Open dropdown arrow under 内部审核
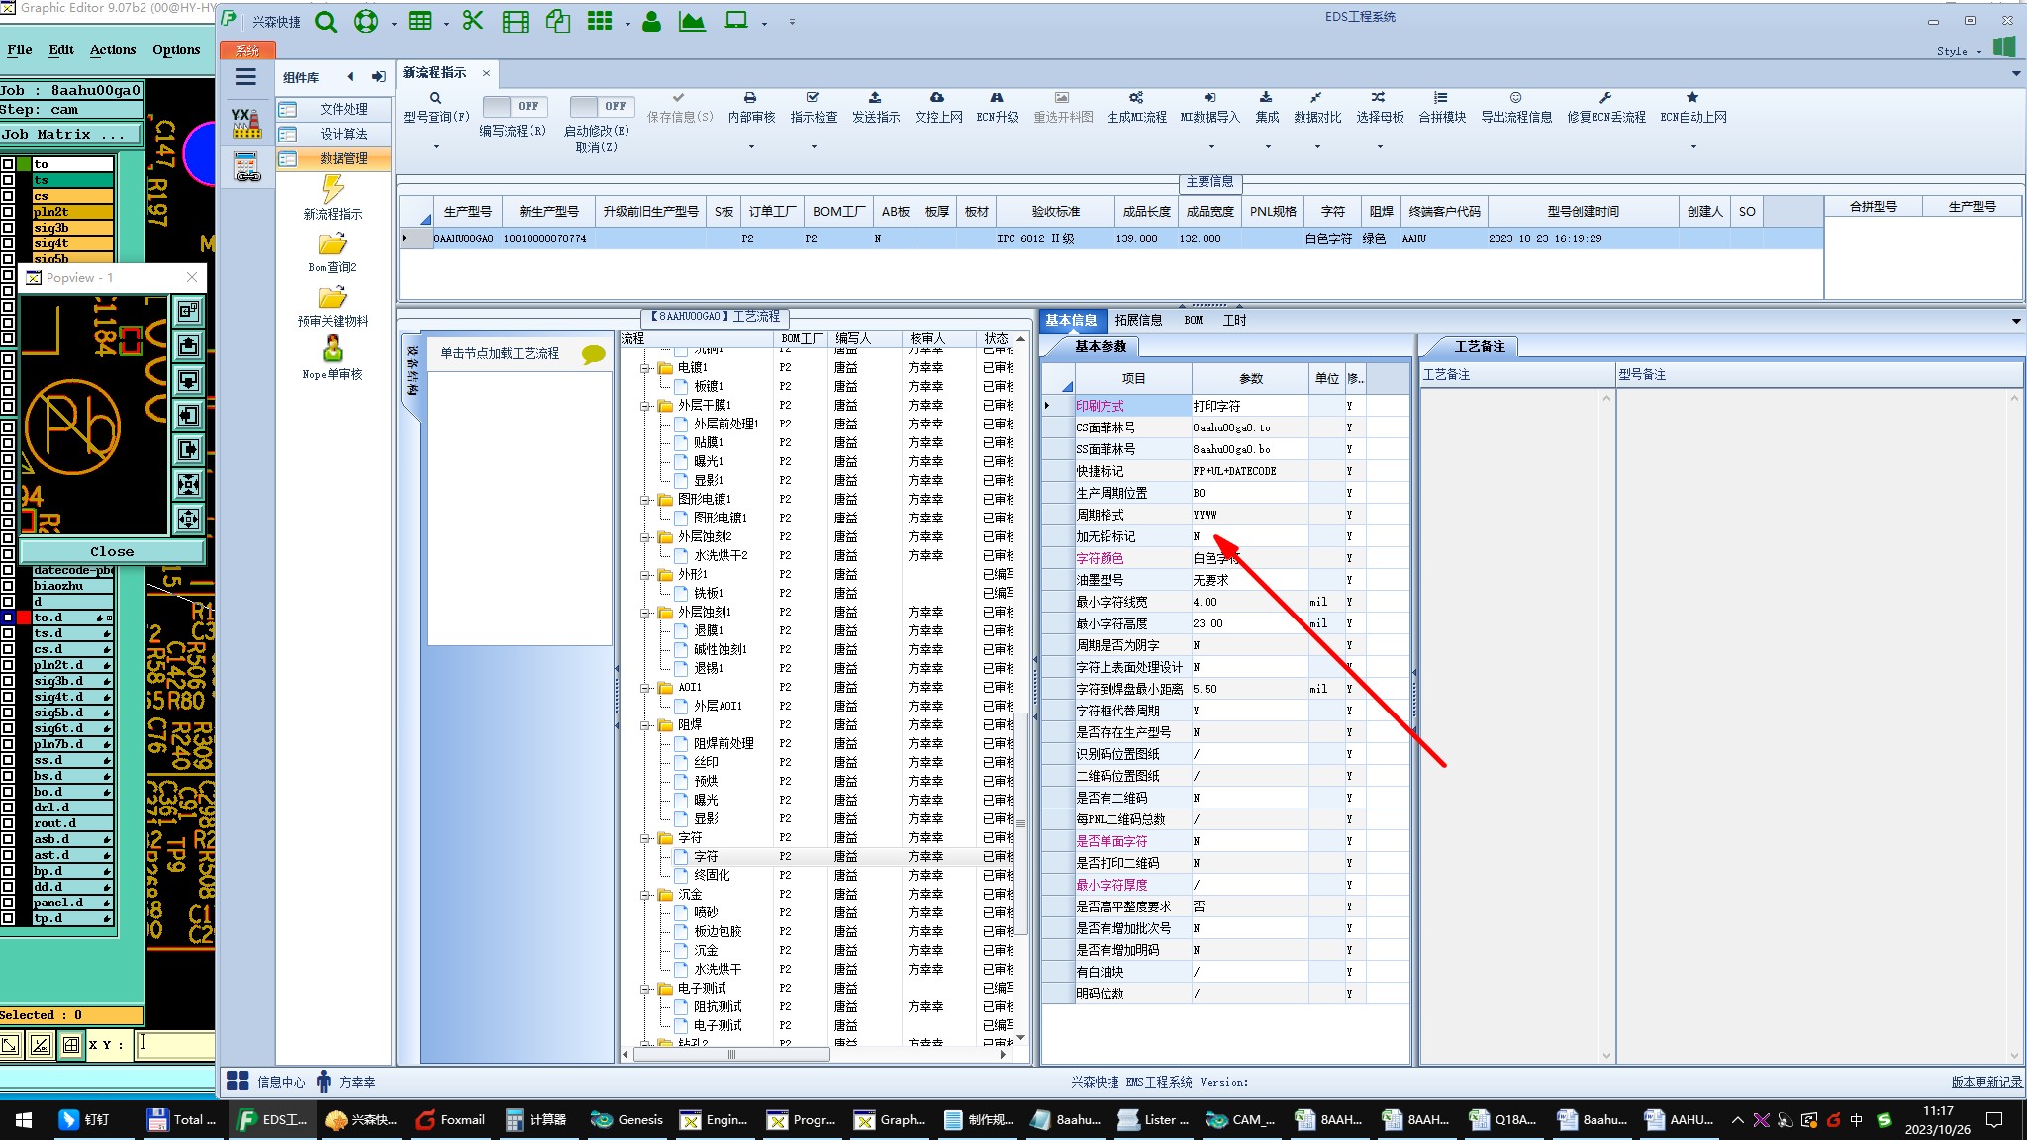This screenshot has width=2027, height=1140. (x=750, y=146)
